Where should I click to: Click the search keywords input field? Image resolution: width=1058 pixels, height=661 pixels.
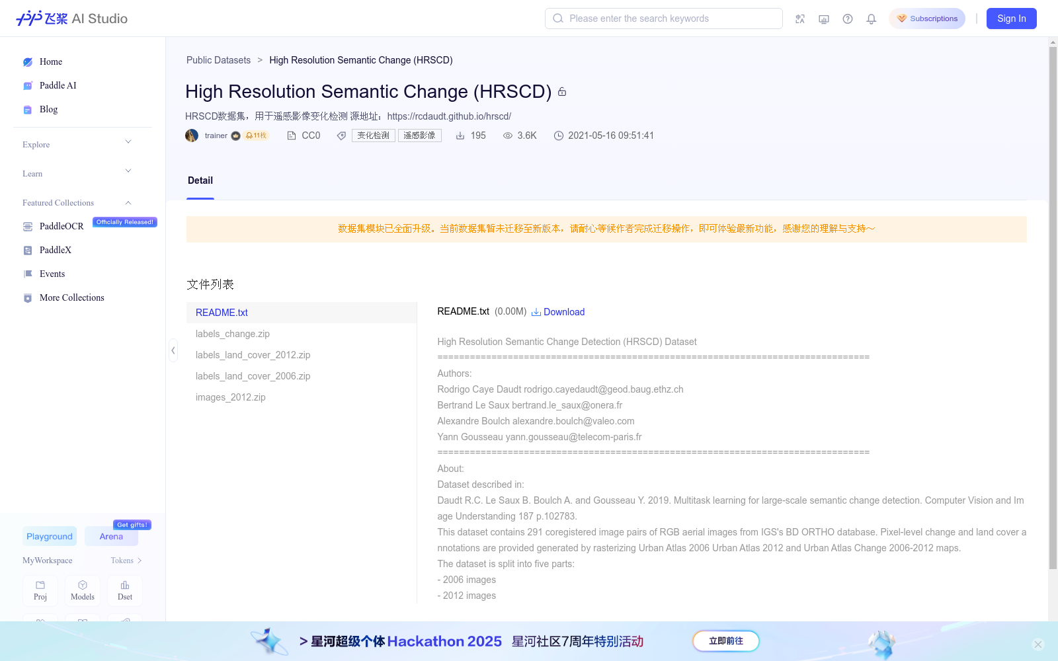point(664,19)
